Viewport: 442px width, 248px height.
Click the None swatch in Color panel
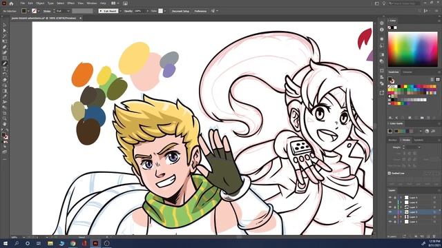point(390,28)
